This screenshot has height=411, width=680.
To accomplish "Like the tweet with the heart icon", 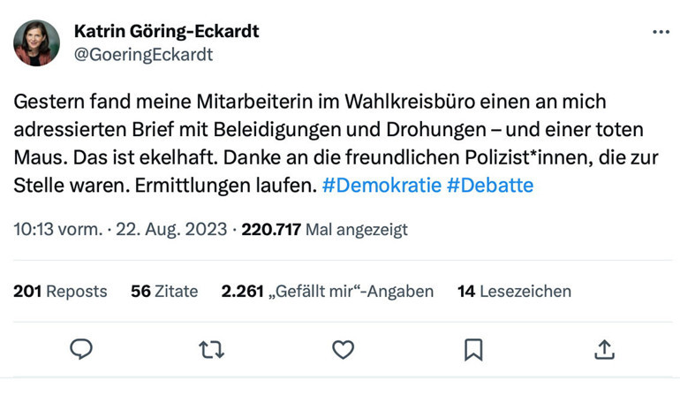I will [343, 350].
